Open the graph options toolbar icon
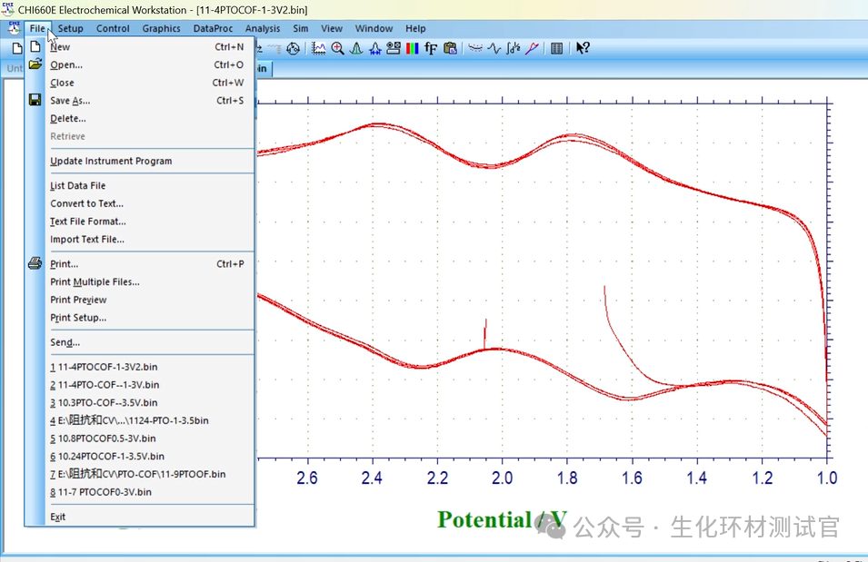 (394, 49)
